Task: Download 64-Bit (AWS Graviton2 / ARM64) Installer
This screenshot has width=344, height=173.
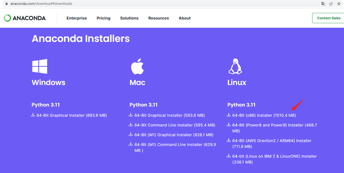Action: 272,143
